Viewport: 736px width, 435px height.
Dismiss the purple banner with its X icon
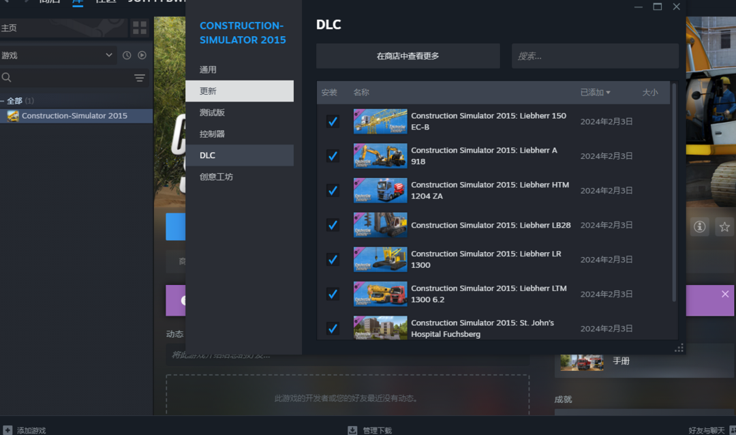point(725,294)
